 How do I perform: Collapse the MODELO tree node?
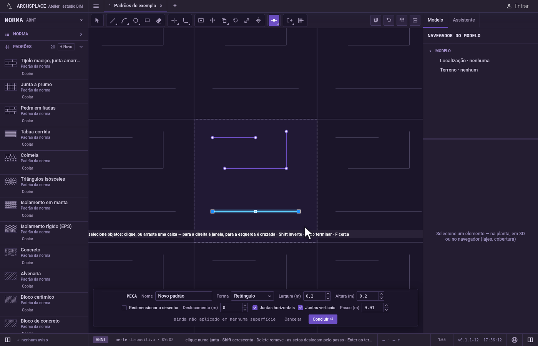pos(430,51)
